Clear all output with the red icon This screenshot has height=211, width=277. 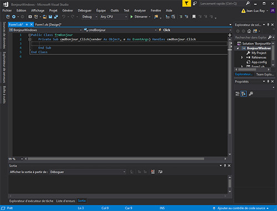tap(153, 172)
